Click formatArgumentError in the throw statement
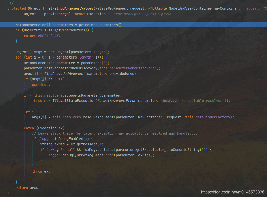The image size is (267, 197). [117, 101]
